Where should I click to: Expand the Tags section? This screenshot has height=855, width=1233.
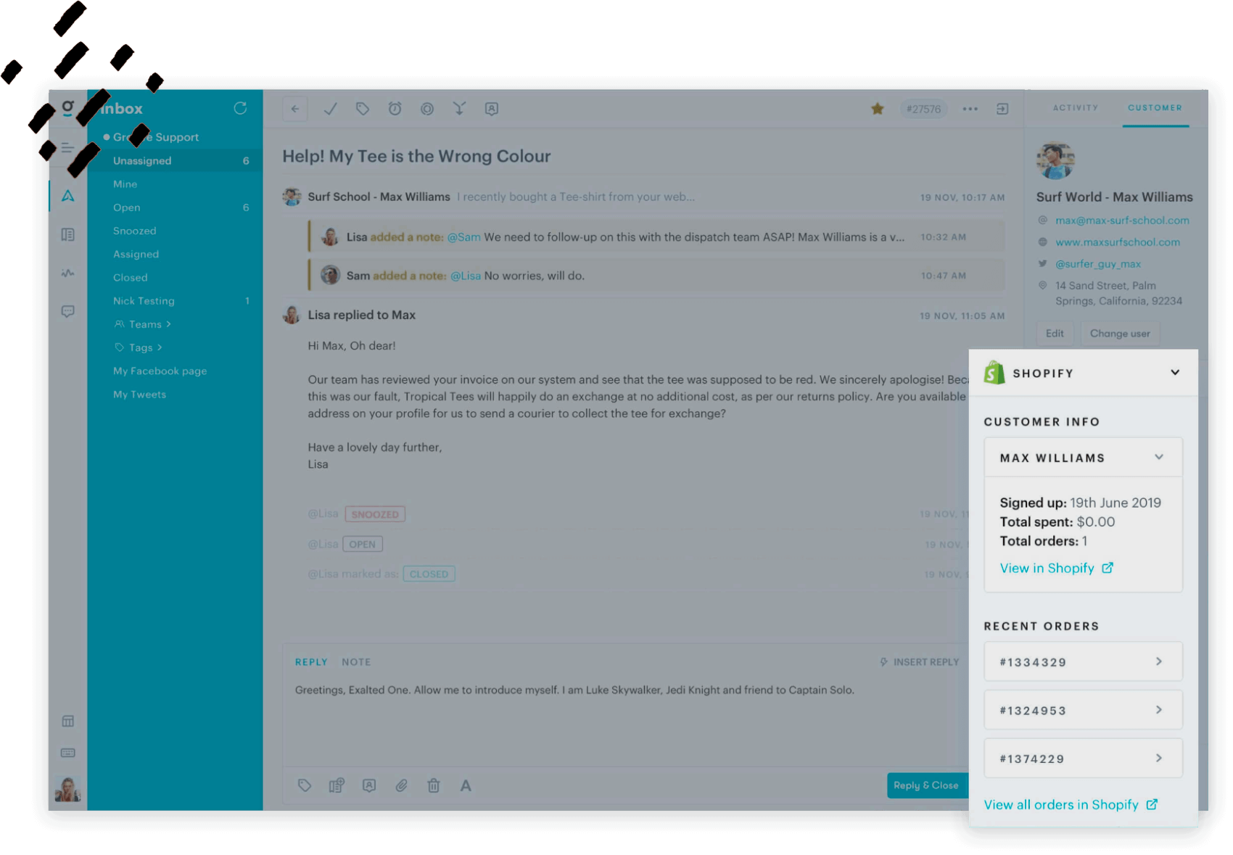pyautogui.click(x=139, y=347)
